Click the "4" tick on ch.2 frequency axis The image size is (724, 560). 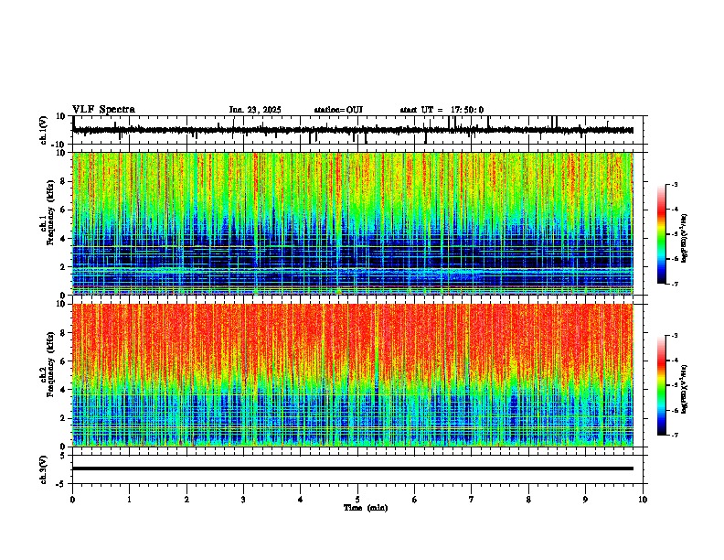[63, 390]
